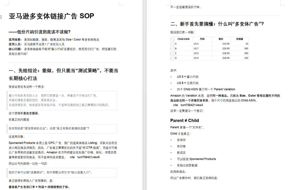Click the "月销量" table header
The height and width of the screenshot is (190, 288).
click(239, 39)
